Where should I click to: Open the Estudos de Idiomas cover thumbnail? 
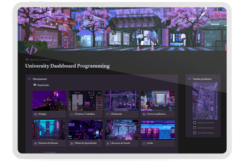(x=49, y=130)
